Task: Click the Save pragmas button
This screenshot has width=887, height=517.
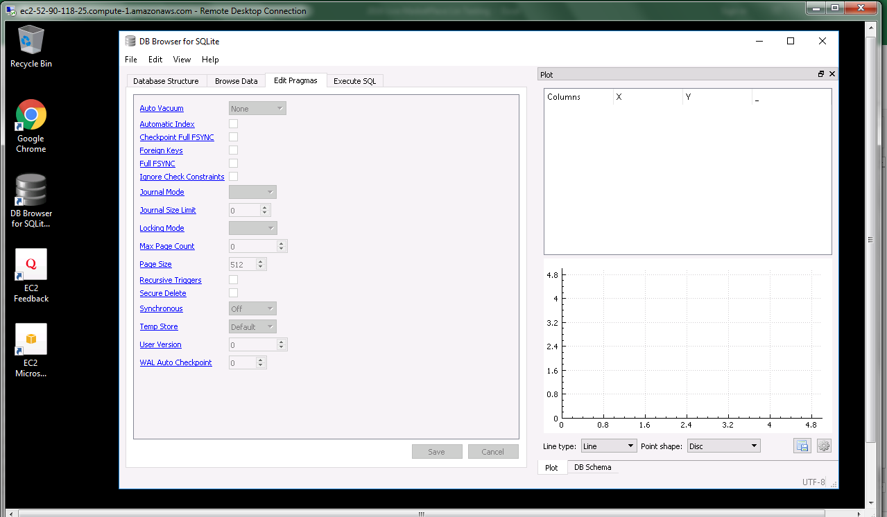Action: click(x=437, y=451)
